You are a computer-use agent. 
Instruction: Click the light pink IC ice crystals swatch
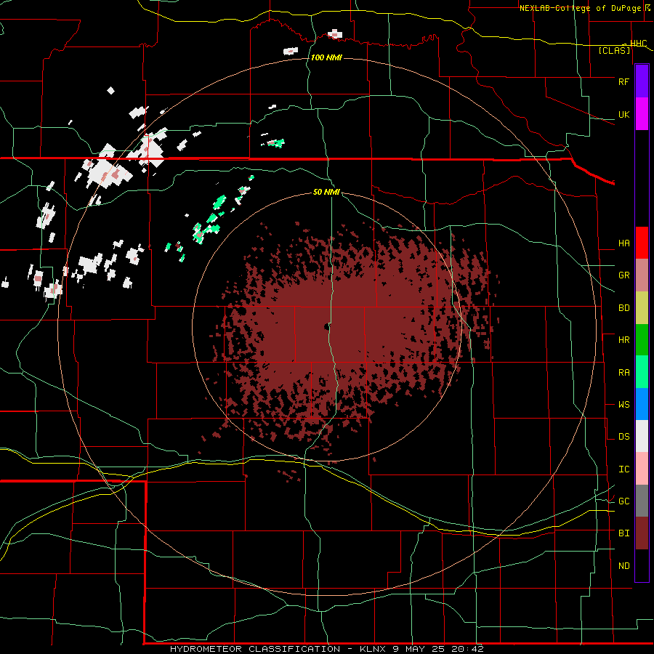pos(642,469)
